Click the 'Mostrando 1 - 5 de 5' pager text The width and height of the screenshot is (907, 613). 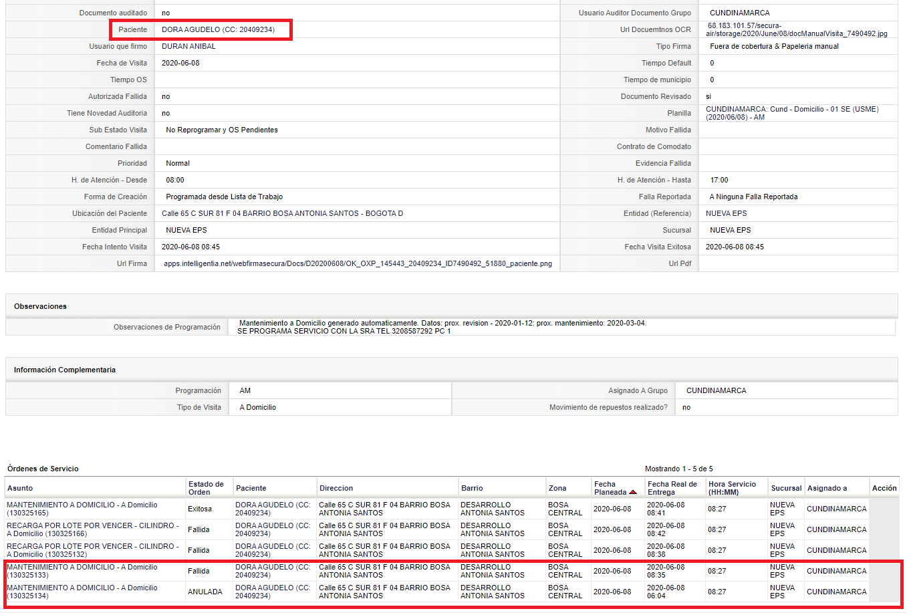pos(679,469)
